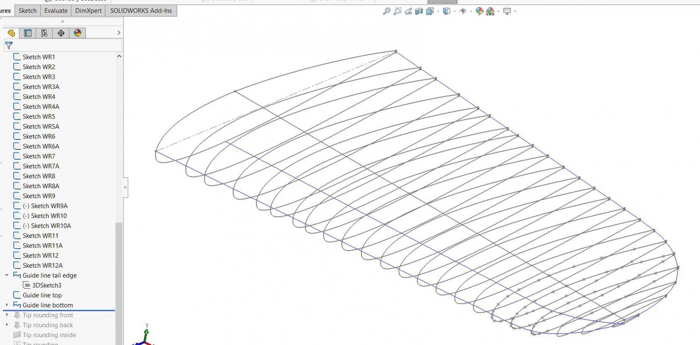This screenshot has height=345, width=700.
Task: Click the sketch icon beside Sketch WR9
Action: (x=17, y=196)
